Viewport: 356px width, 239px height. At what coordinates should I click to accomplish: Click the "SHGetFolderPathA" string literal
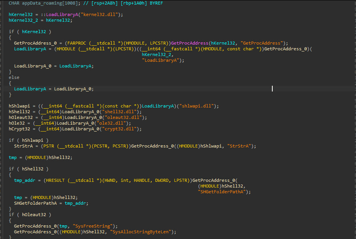[222, 192]
